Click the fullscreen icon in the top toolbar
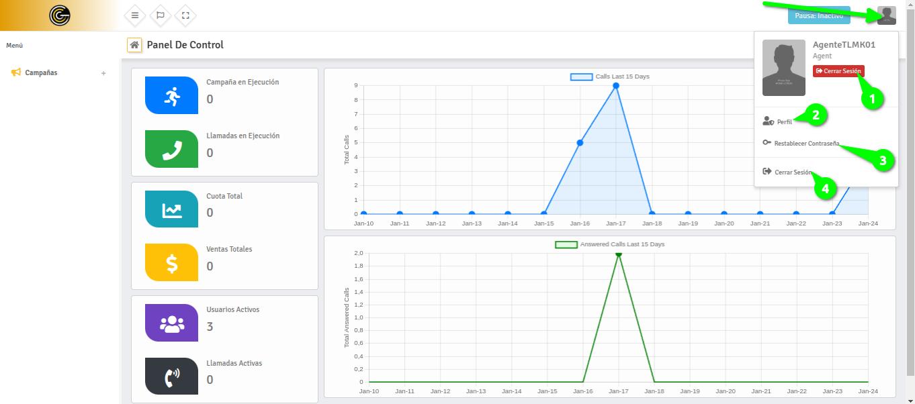Viewport: 915px width, 404px height. (x=185, y=15)
